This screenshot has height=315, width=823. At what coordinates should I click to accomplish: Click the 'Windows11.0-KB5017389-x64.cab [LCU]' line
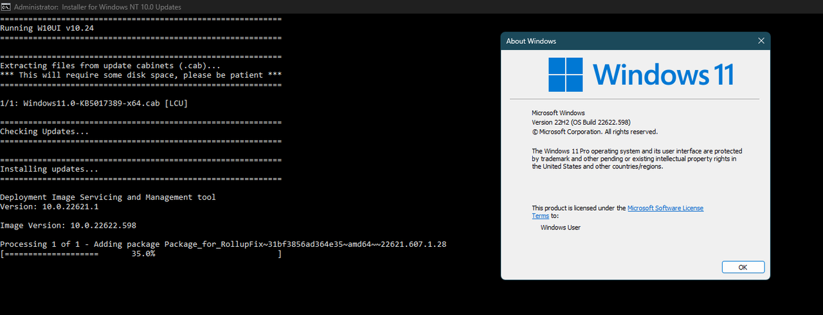(94, 104)
